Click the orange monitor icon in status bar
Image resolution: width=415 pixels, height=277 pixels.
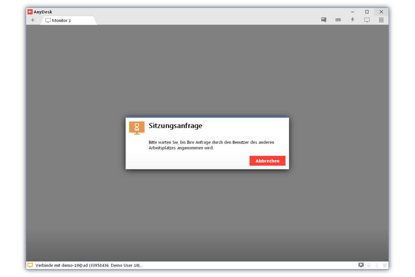pos(30,265)
